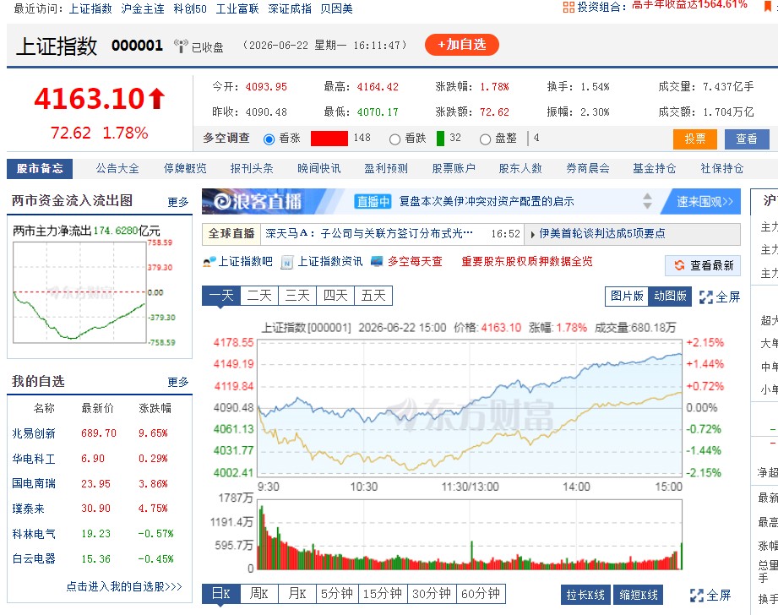Screen dimensions: 778x615
Task: Expand 更多 for 两市资金流入流出图
Action: tap(177, 202)
